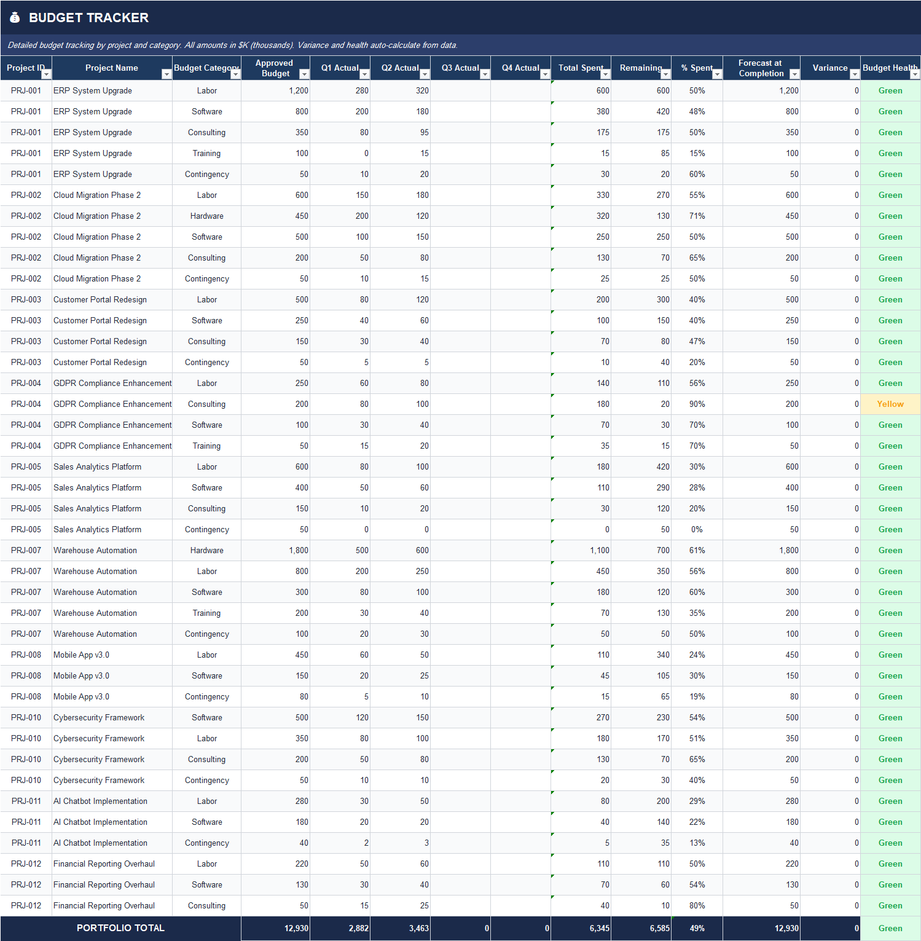This screenshot has width=921, height=941.
Task: Open the Forecast at Completion filter dropdown
Action: (x=794, y=75)
